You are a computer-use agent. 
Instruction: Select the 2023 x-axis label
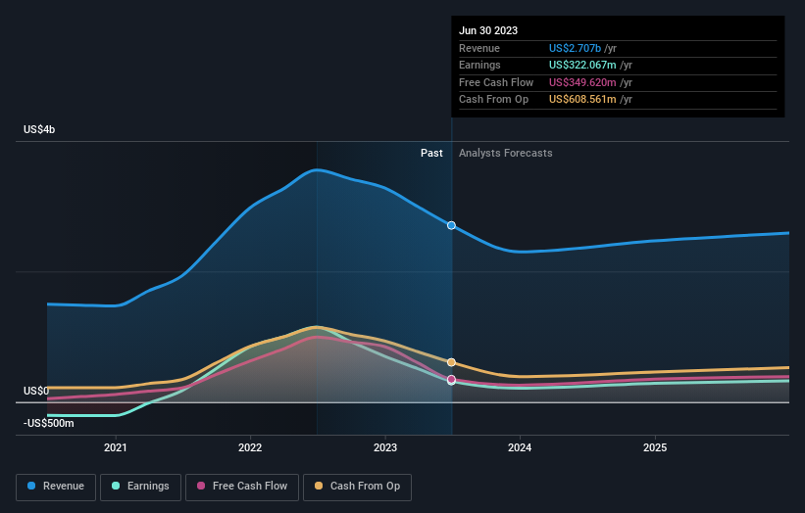click(x=385, y=447)
